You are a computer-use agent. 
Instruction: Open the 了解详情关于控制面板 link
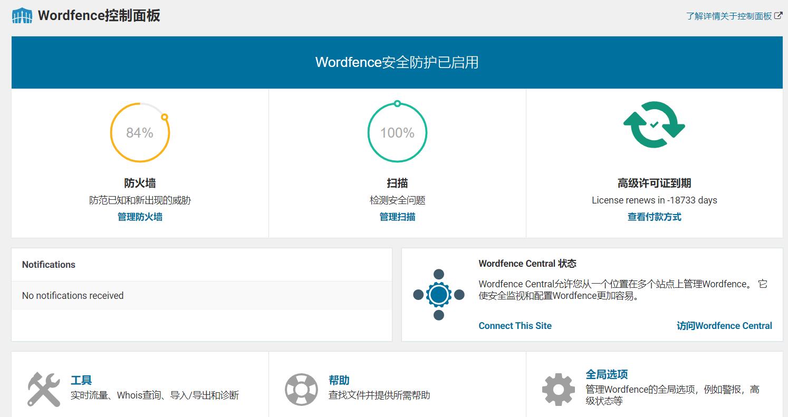click(729, 16)
